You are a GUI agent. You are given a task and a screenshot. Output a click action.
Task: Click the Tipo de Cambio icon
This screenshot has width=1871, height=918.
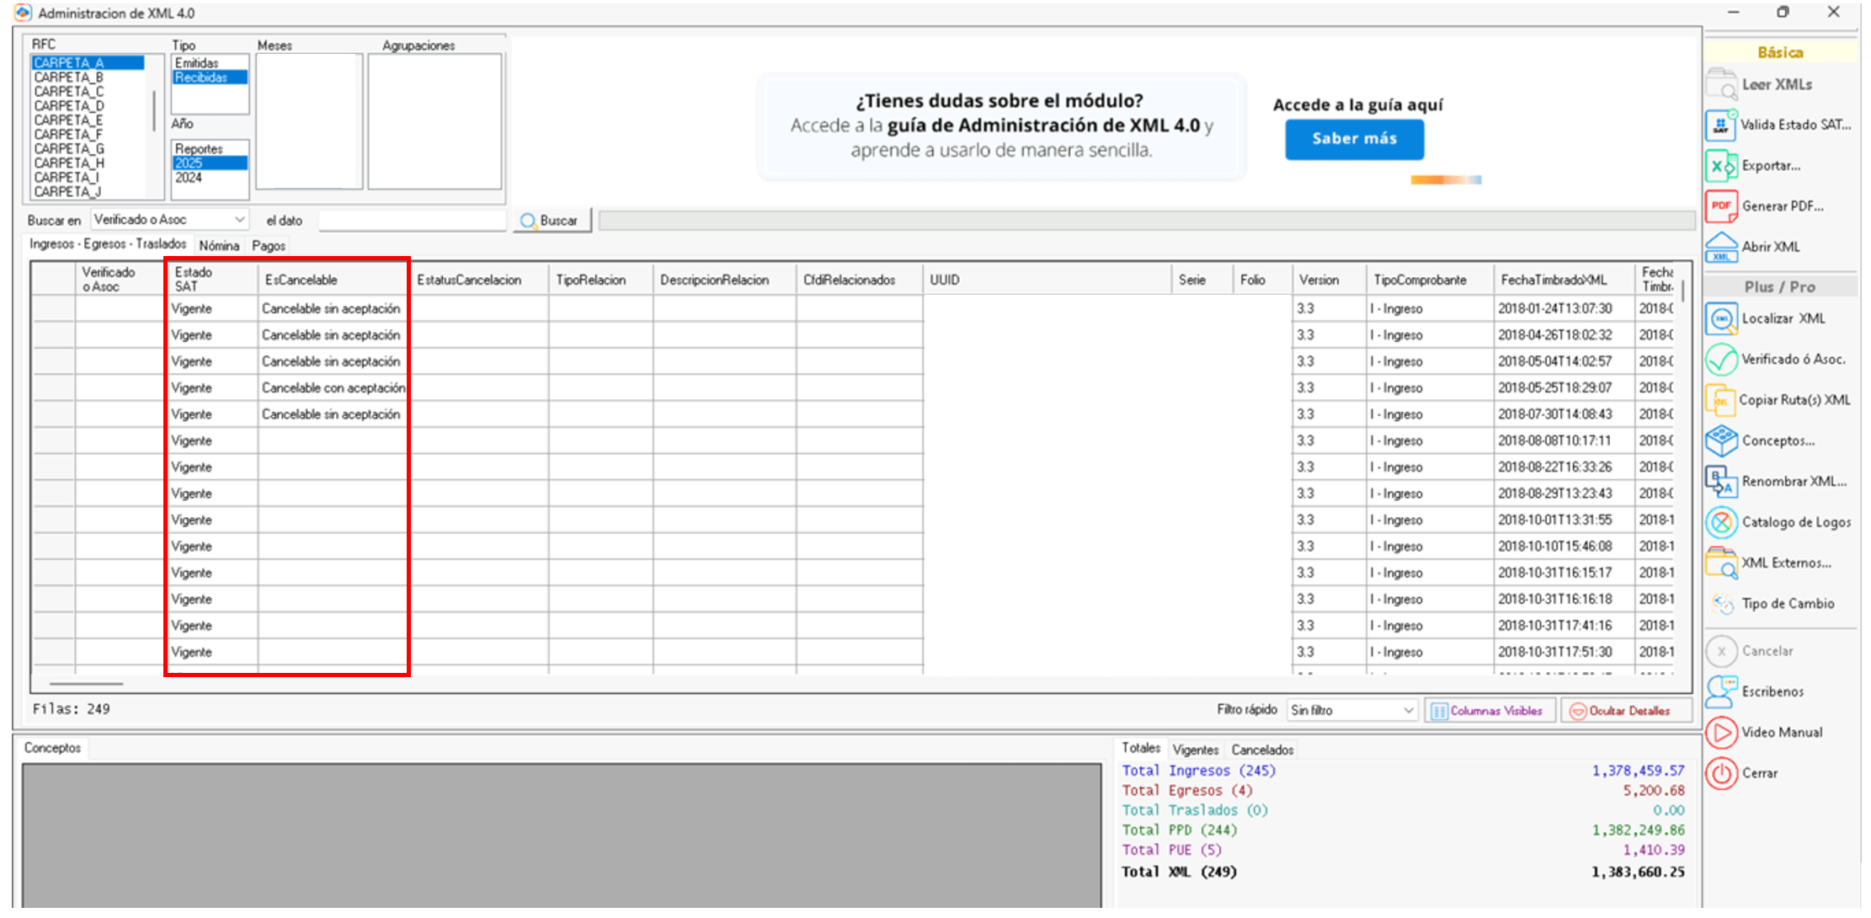(1721, 604)
